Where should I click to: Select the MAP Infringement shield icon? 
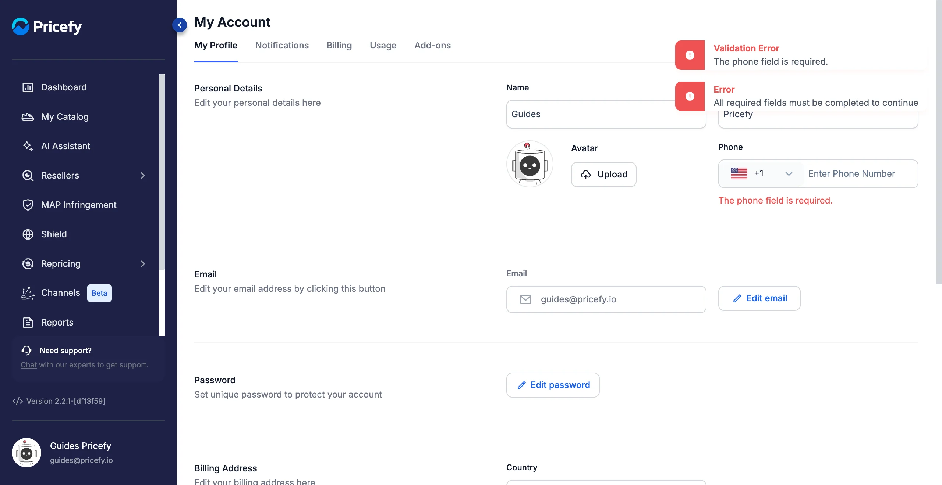pyautogui.click(x=28, y=205)
